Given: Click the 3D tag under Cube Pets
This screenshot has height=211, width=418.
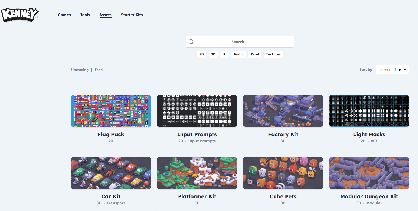Looking at the screenshot, I should (283, 203).
